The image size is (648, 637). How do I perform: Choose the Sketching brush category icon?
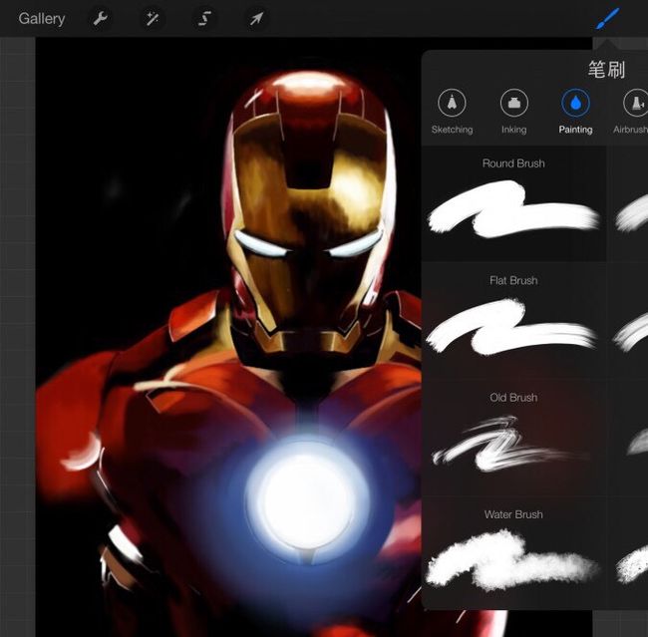[x=452, y=103]
